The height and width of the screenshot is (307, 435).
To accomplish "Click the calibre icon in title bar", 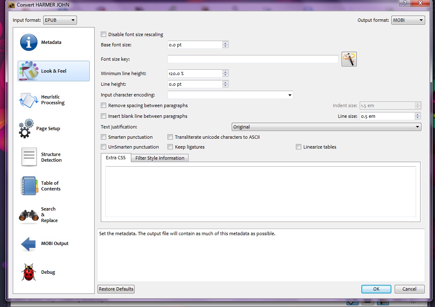I will tap(12, 5).
